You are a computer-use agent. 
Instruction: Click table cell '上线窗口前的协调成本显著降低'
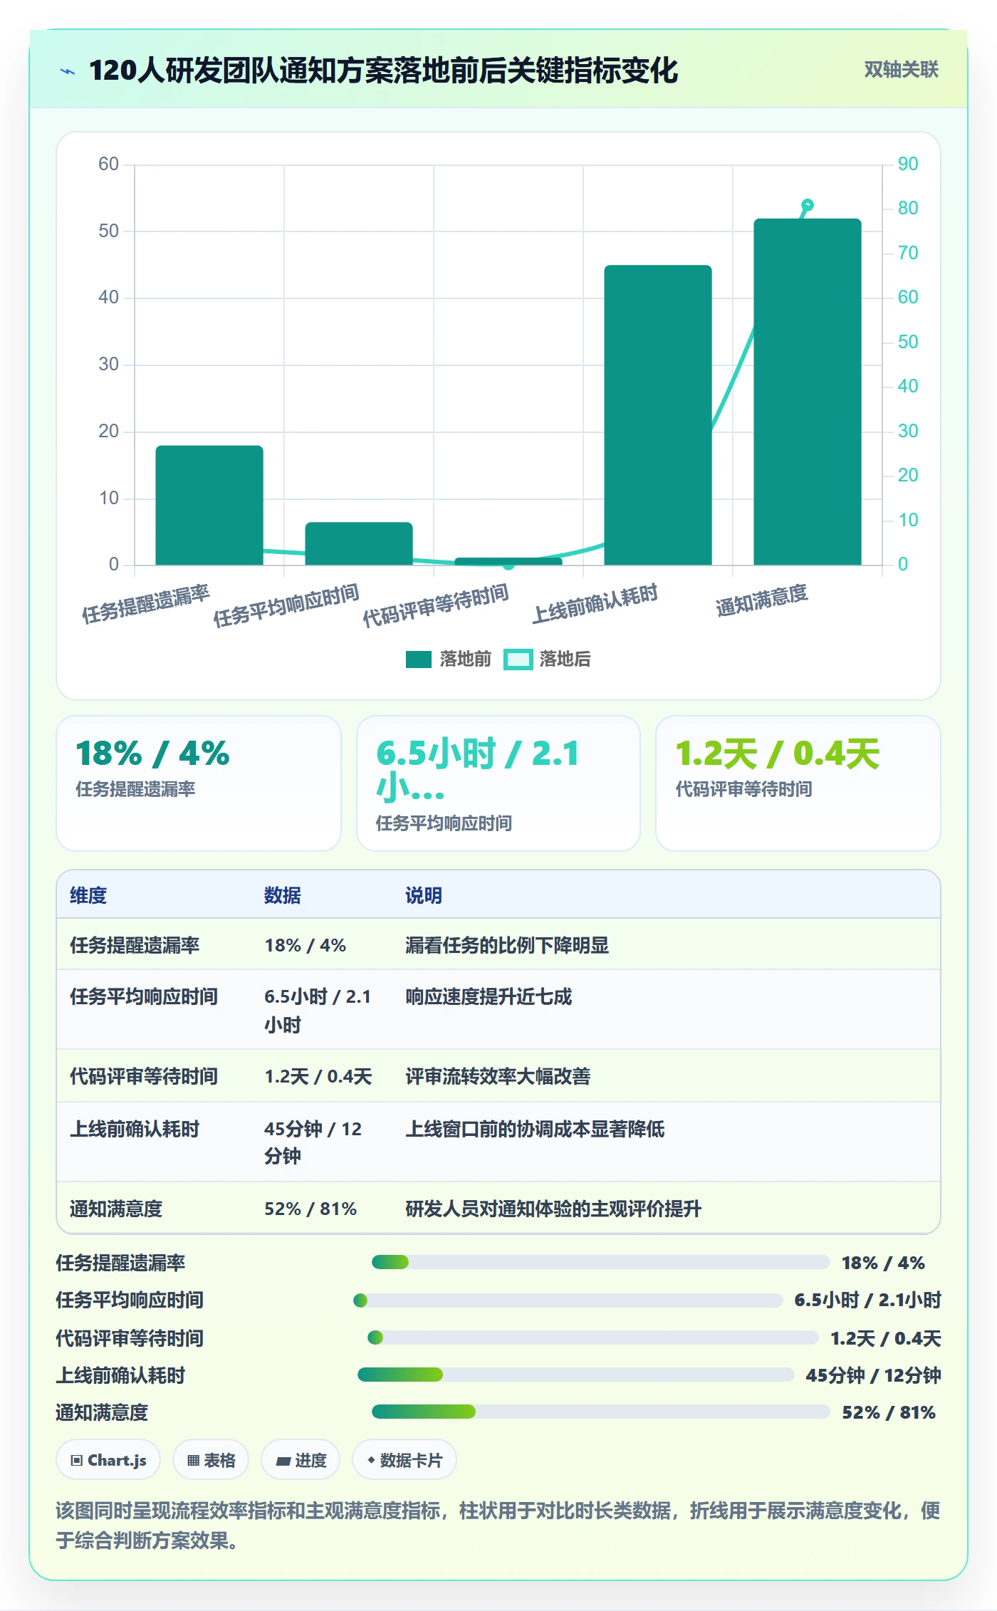pos(535,1129)
